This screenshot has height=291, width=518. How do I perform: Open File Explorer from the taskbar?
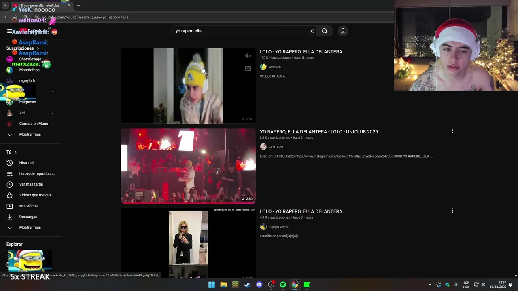(x=223, y=285)
